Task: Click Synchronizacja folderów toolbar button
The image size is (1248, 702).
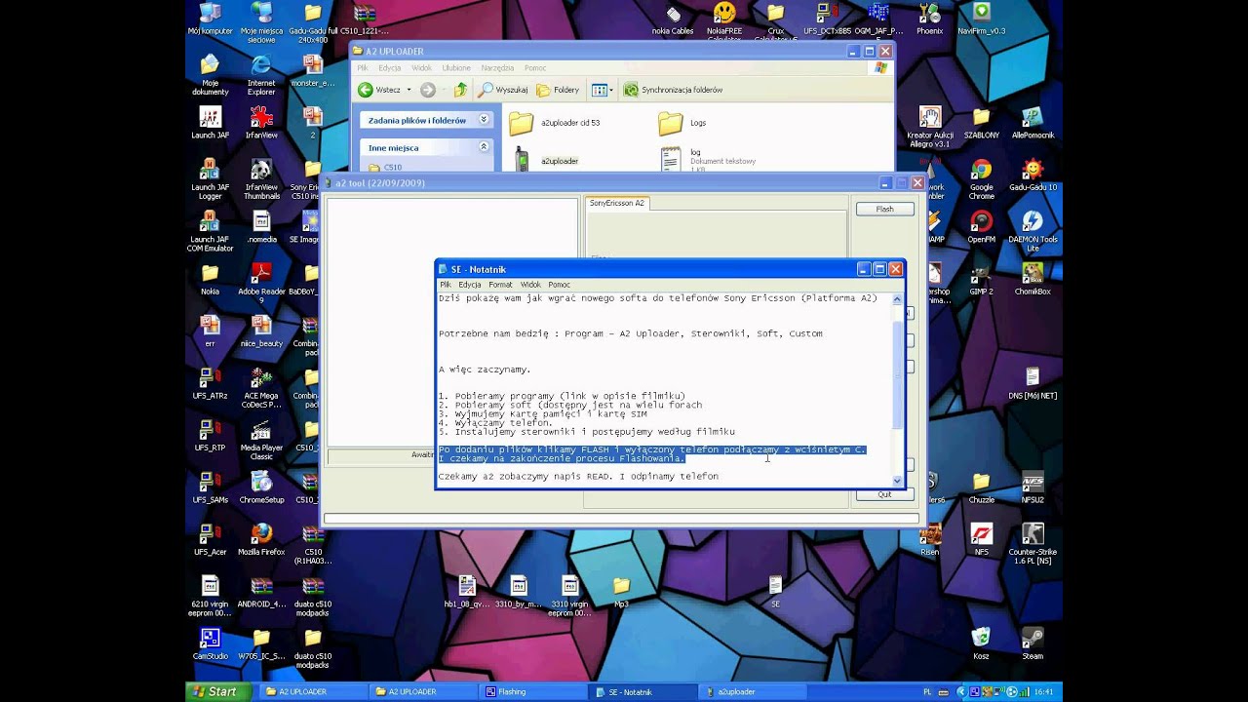Action: point(674,90)
